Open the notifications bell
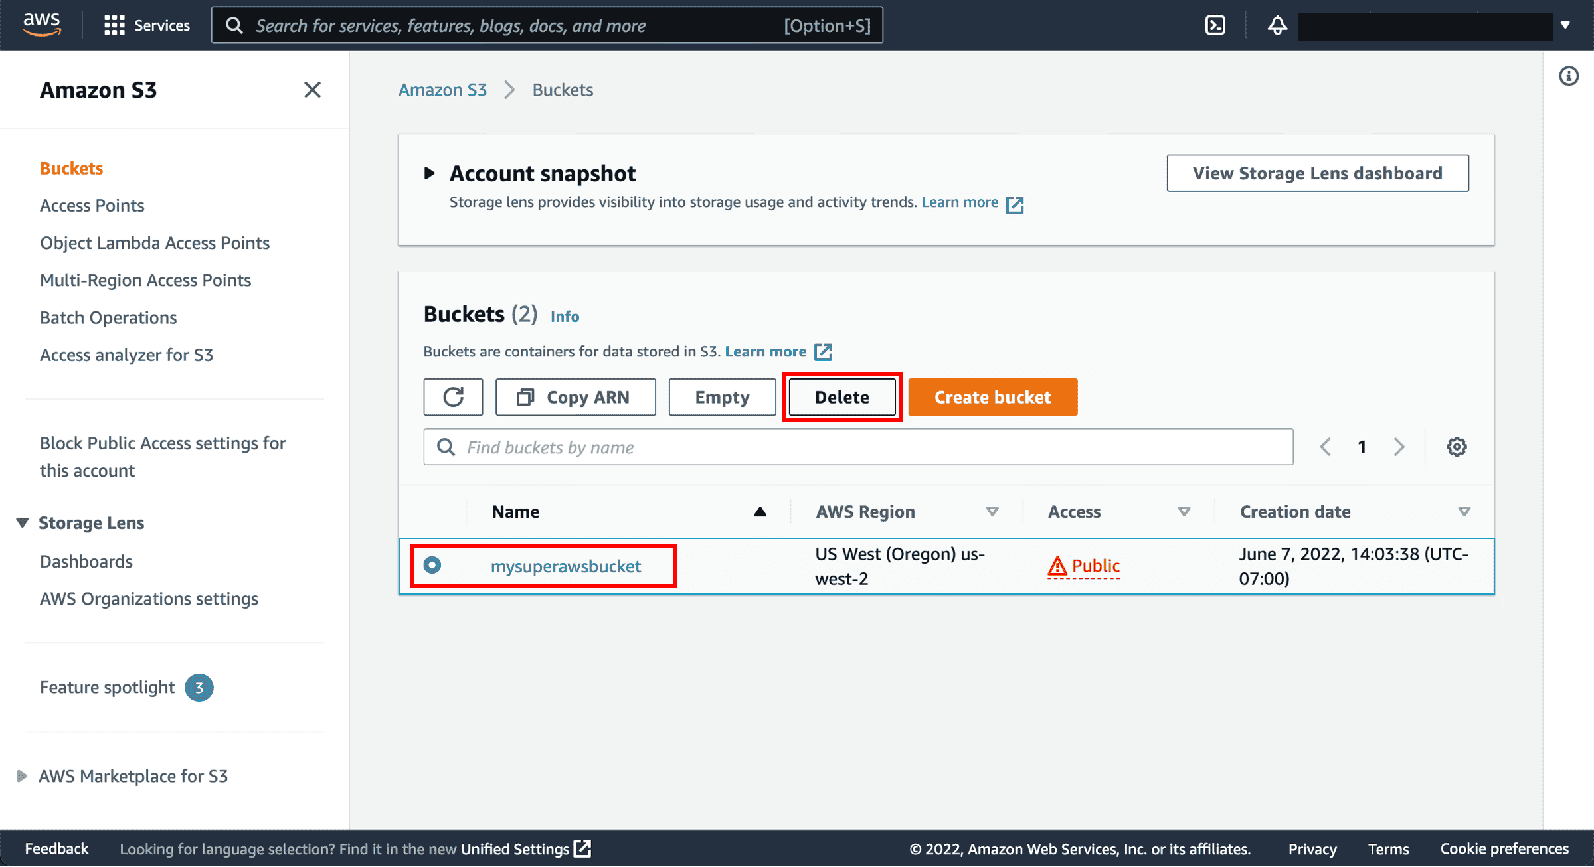This screenshot has width=1594, height=867. (x=1277, y=25)
